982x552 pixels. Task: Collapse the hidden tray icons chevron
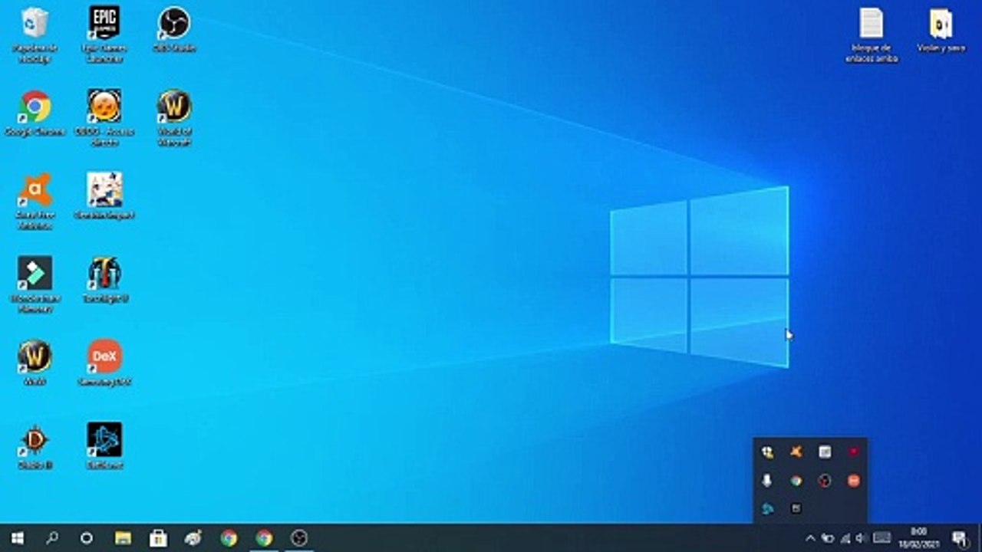pos(810,538)
